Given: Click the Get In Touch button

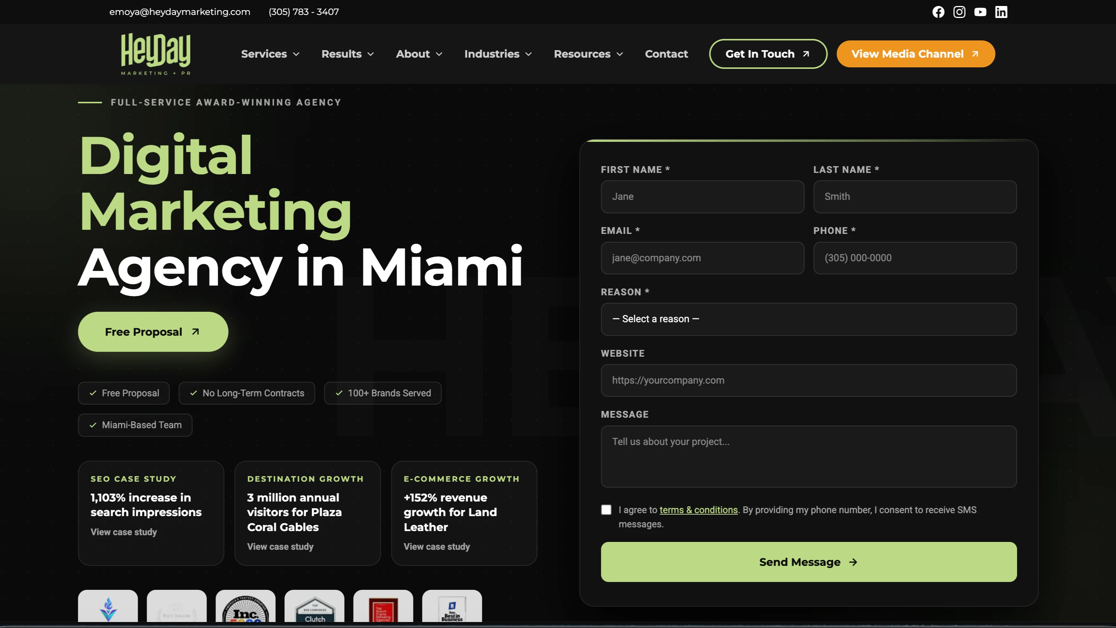Looking at the screenshot, I should (x=768, y=54).
